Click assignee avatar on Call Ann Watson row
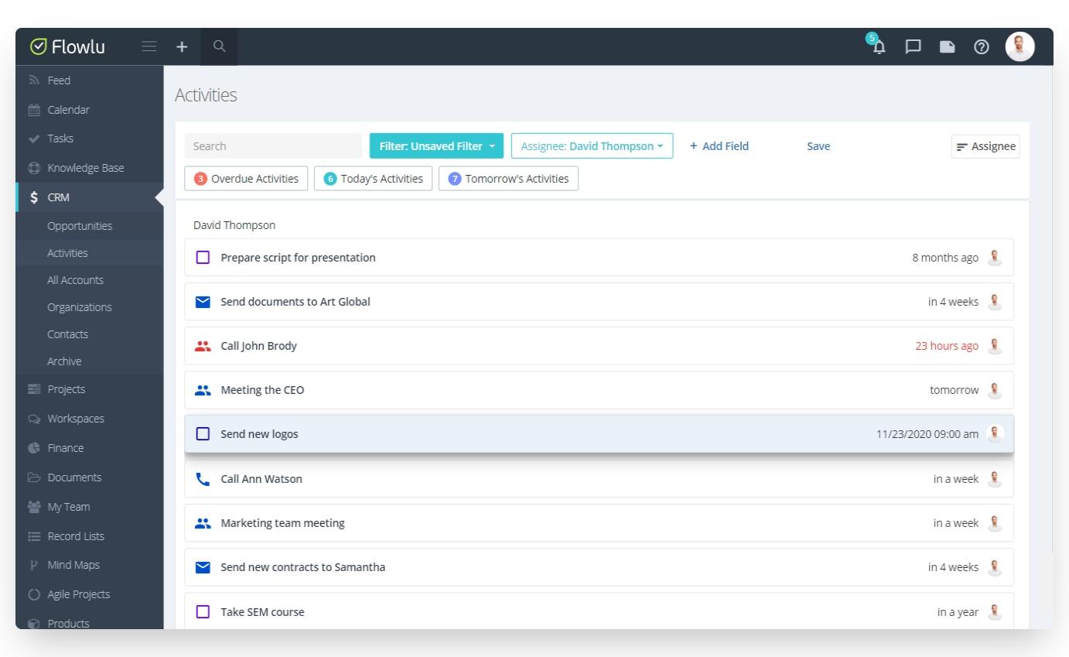Image resolution: width=1069 pixels, height=657 pixels. [x=996, y=479]
